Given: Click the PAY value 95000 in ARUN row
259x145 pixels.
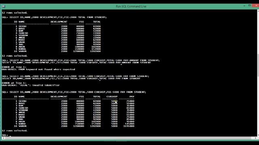Looking at the screenshot, I should pyautogui.click(x=130, y=122).
